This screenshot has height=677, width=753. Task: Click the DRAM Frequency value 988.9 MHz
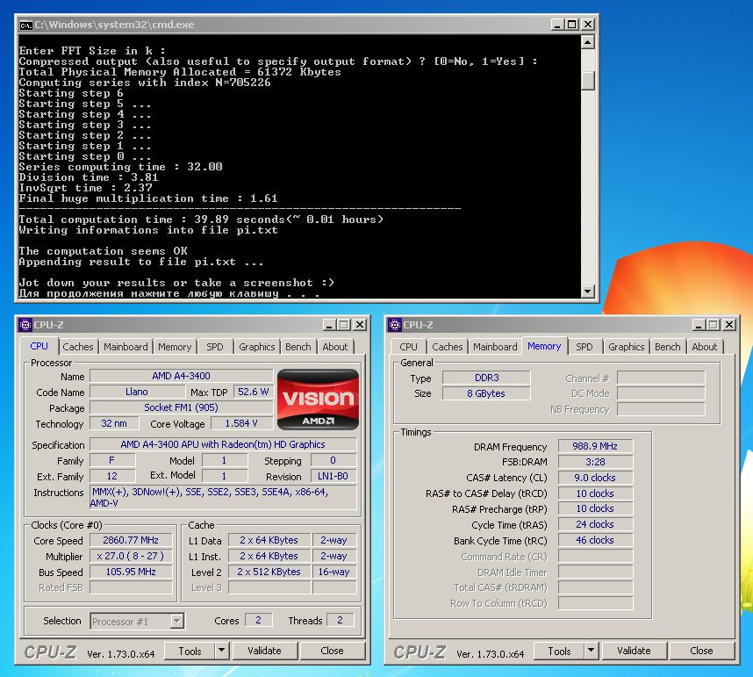(595, 446)
